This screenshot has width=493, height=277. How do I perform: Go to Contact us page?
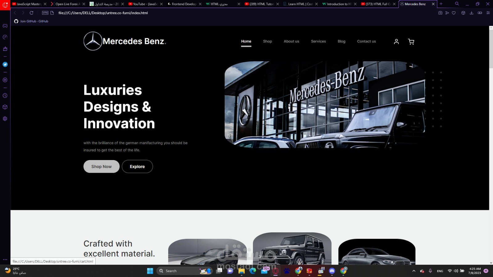point(366,41)
